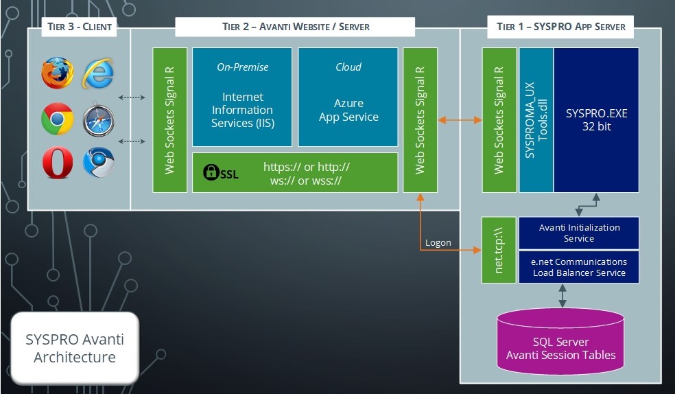Select the Tier 1 – SYSPRO App Server header

(x=560, y=27)
